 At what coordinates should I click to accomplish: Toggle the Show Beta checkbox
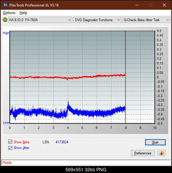[x=10, y=142]
